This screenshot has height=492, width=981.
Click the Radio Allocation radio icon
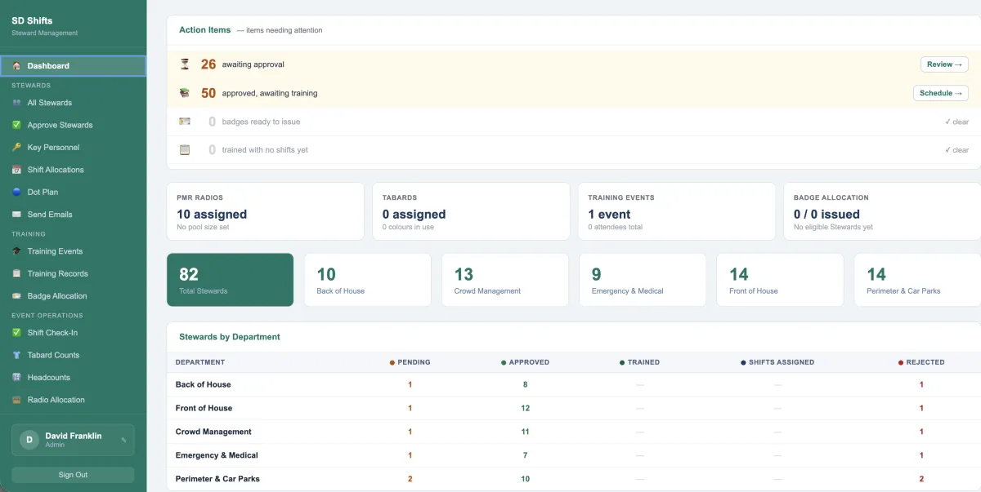[x=16, y=400]
